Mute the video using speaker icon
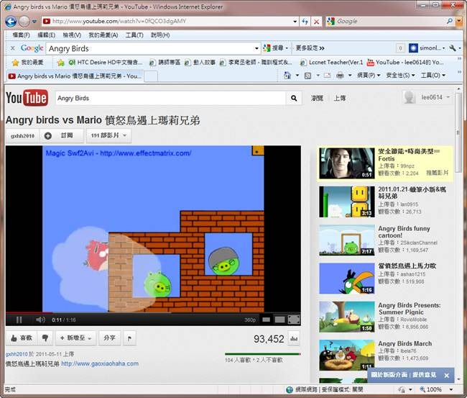 (40, 320)
